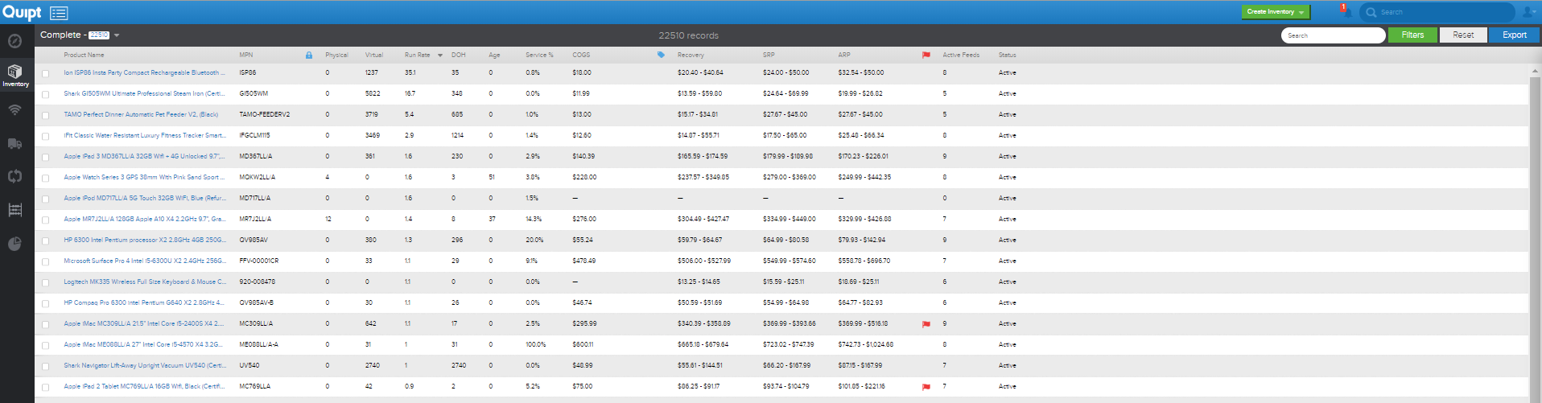Open the dashboard compass icon in sidebar
The image size is (1542, 403).
15,41
